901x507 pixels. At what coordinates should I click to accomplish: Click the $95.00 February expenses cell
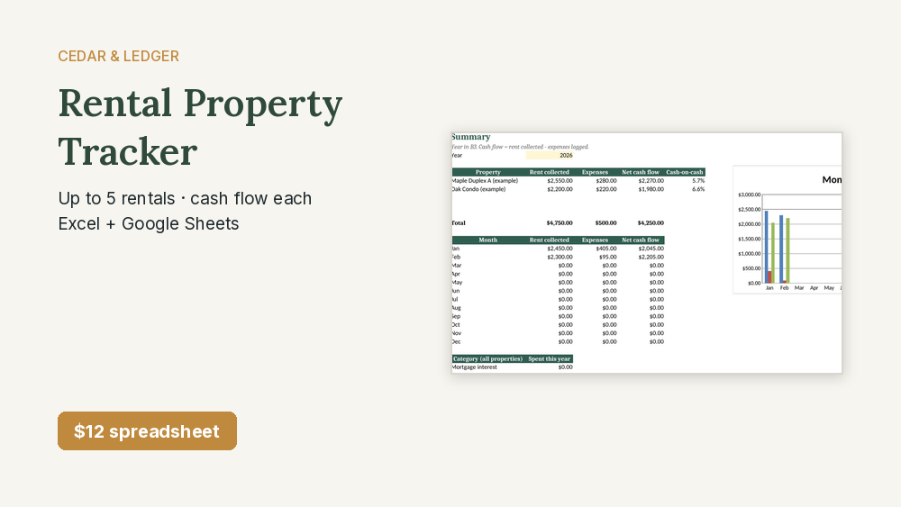coord(608,257)
